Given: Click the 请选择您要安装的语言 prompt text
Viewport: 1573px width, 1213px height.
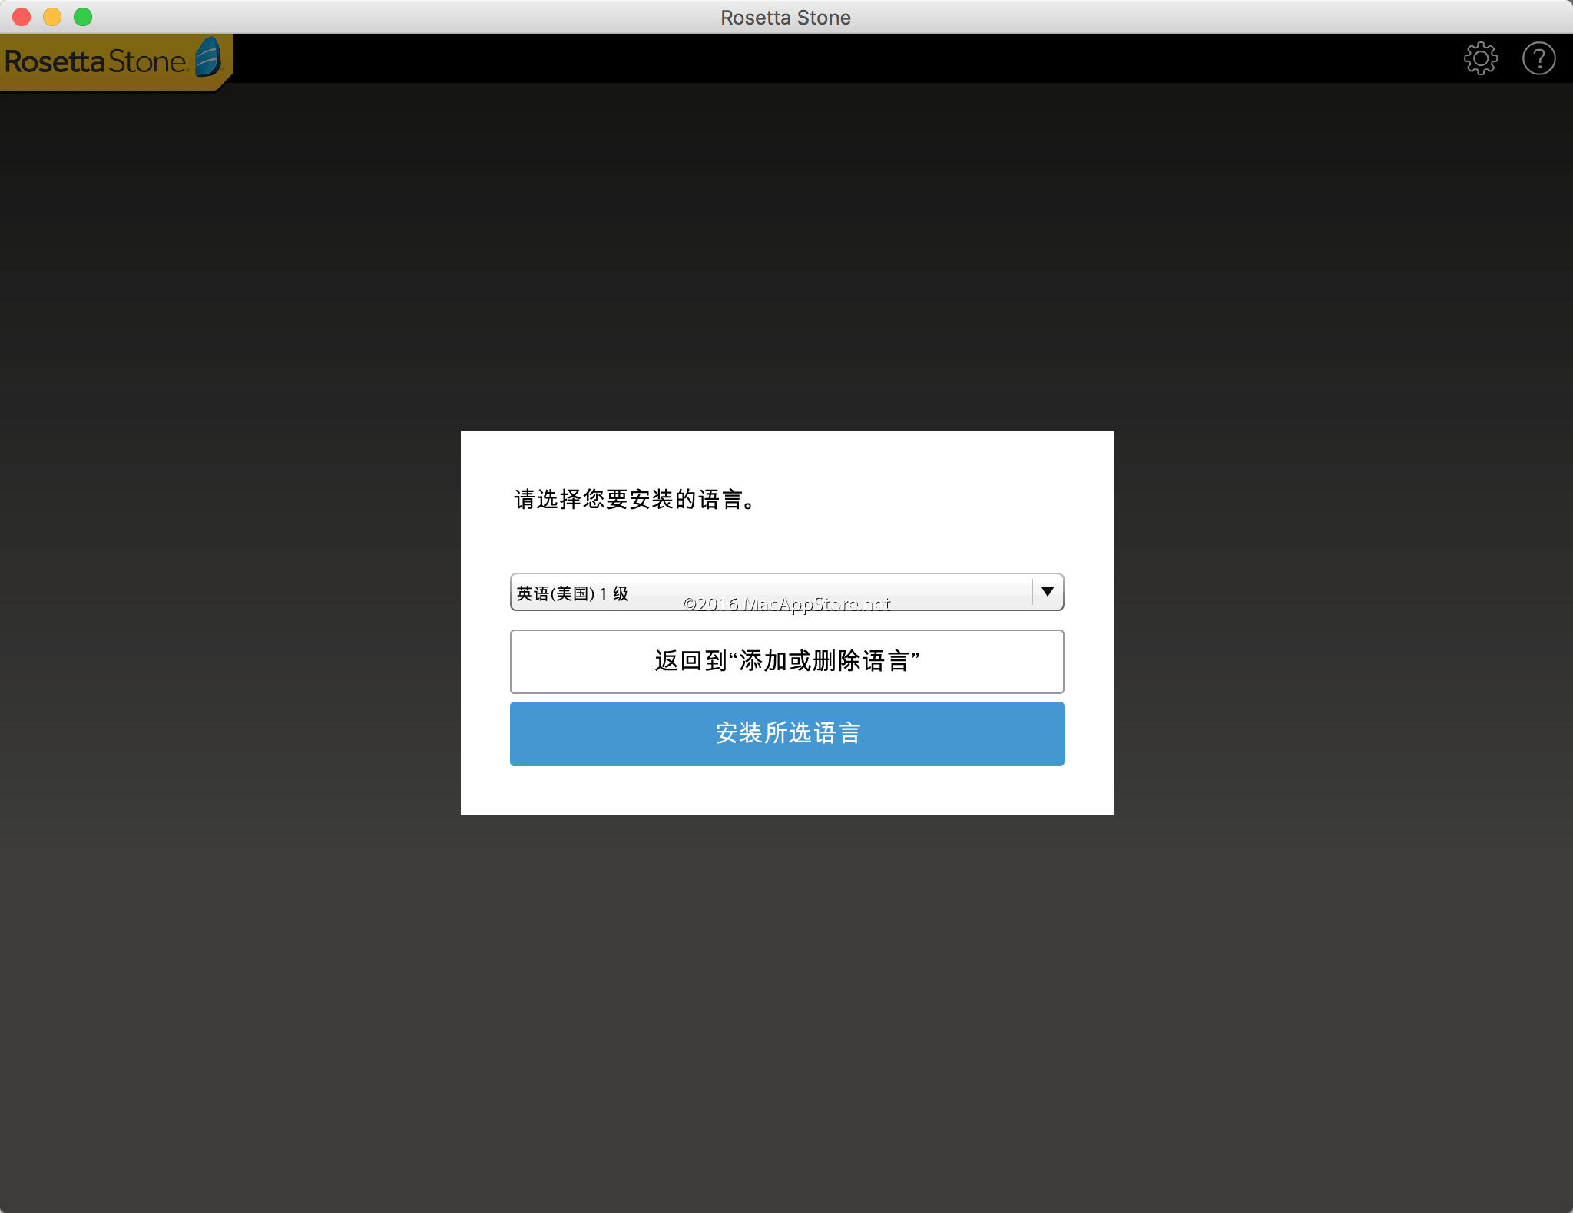Looking at the screenshot, I should point(634,500).
